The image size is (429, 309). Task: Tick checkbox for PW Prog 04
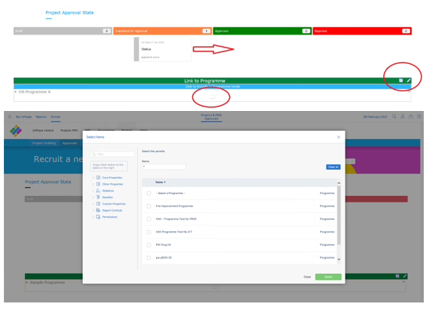[149, 245]
